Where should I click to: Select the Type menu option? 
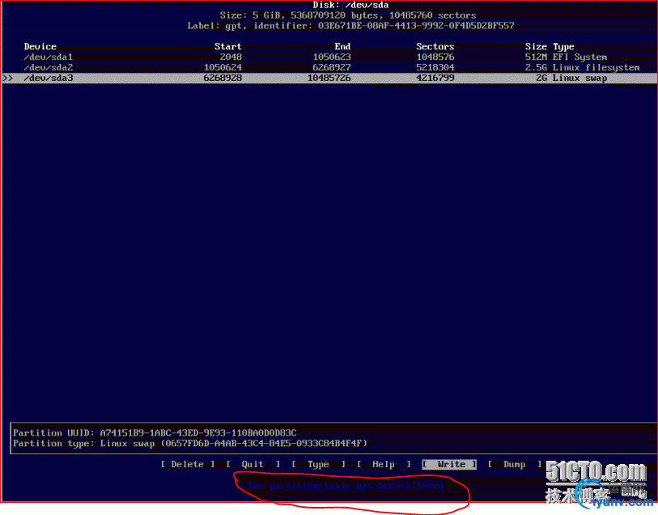coord(319,464)
